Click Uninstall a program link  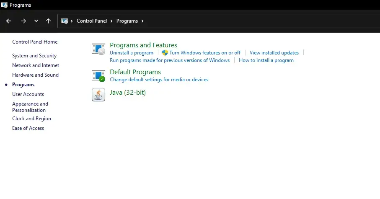(132, 53)
